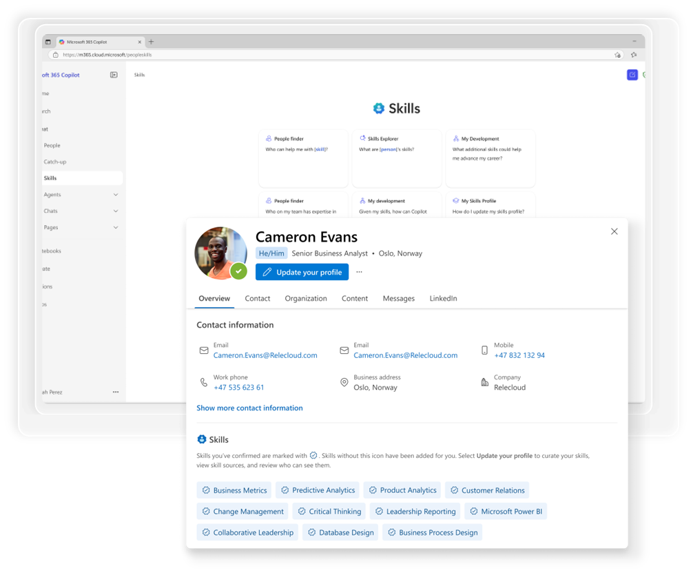Click the browser tab actions icon
693x588 pixels.
(x=48, y=42)
